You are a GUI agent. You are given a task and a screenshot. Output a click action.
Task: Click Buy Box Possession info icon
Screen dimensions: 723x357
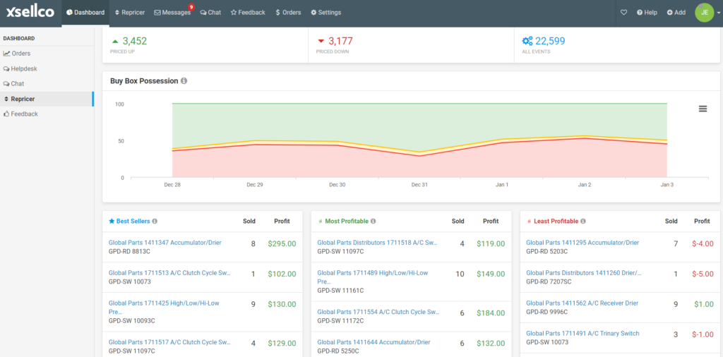point(184,81)
